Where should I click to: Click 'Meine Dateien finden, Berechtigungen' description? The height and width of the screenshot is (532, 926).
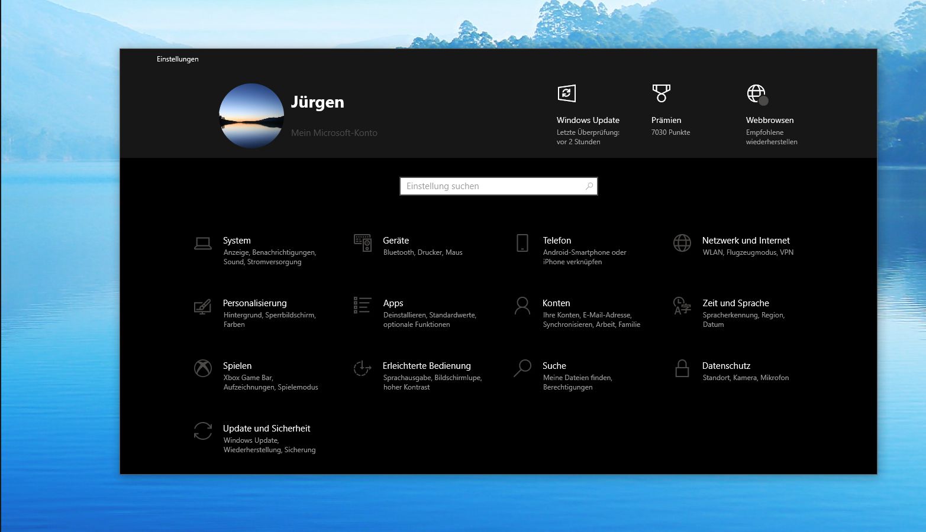click(577, 382)
